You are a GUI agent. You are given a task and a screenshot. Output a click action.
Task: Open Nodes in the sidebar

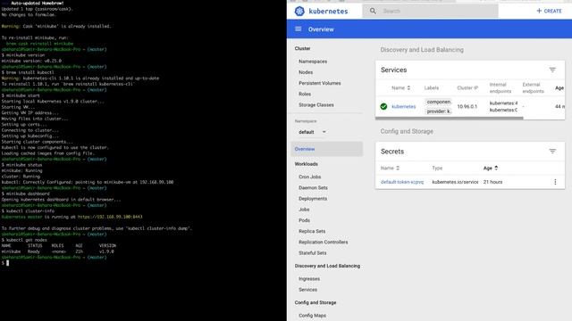click(306, 72)
